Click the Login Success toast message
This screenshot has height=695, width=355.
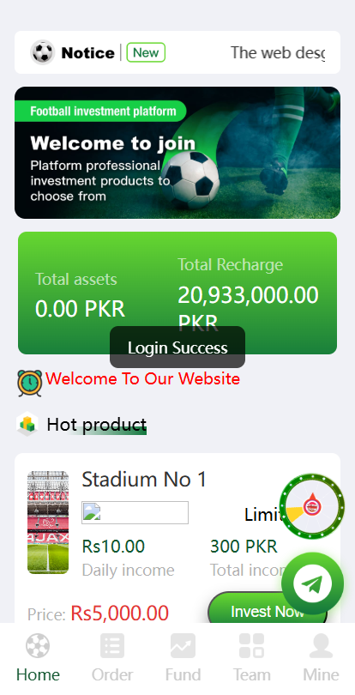[177, 347]
